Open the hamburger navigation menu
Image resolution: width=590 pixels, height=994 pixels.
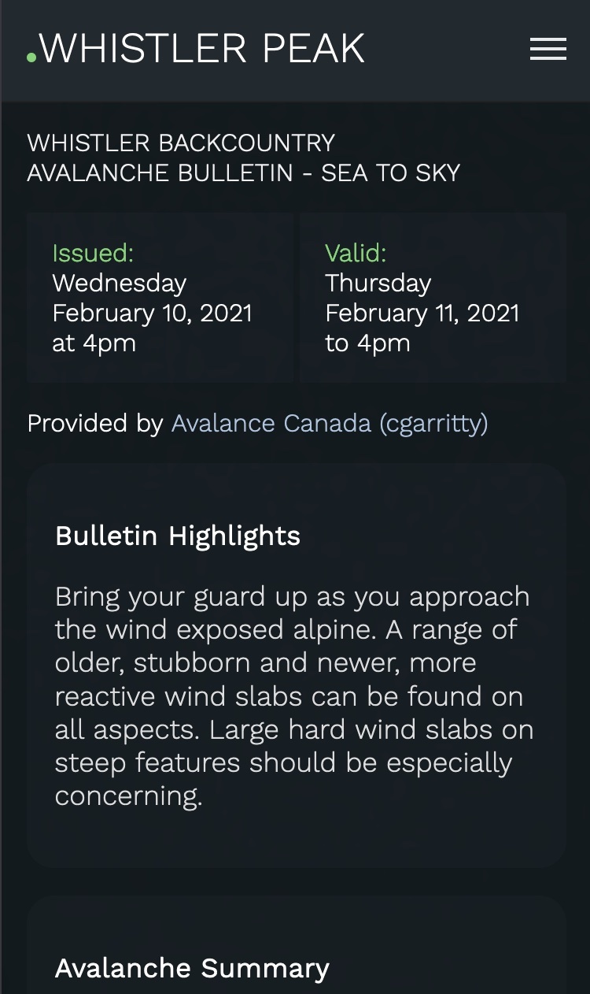[548, 49]
